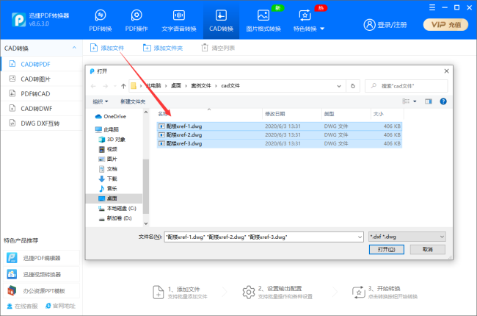Select 文档 folder in navigation tree
This screenshot has height=316, width=477.
coord(109,169)
